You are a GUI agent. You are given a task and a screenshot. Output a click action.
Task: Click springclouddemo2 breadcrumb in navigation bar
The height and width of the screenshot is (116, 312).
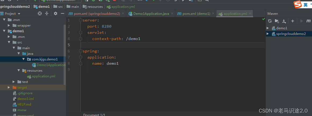click(14, 6)
